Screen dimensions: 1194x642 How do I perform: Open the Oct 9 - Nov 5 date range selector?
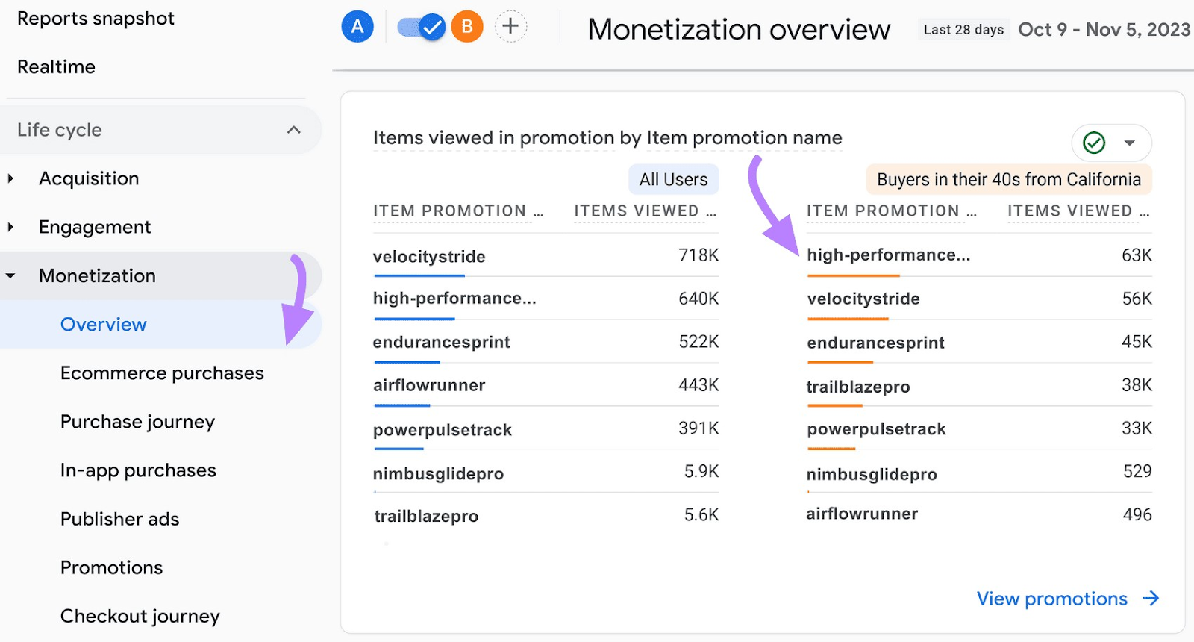click(x=1103, y=29)
